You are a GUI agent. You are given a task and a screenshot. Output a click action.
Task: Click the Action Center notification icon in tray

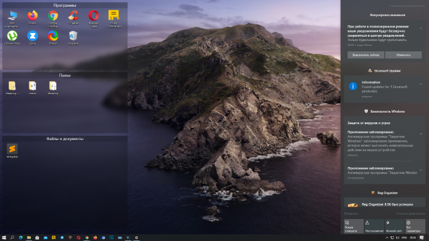[x=422, y=238]
